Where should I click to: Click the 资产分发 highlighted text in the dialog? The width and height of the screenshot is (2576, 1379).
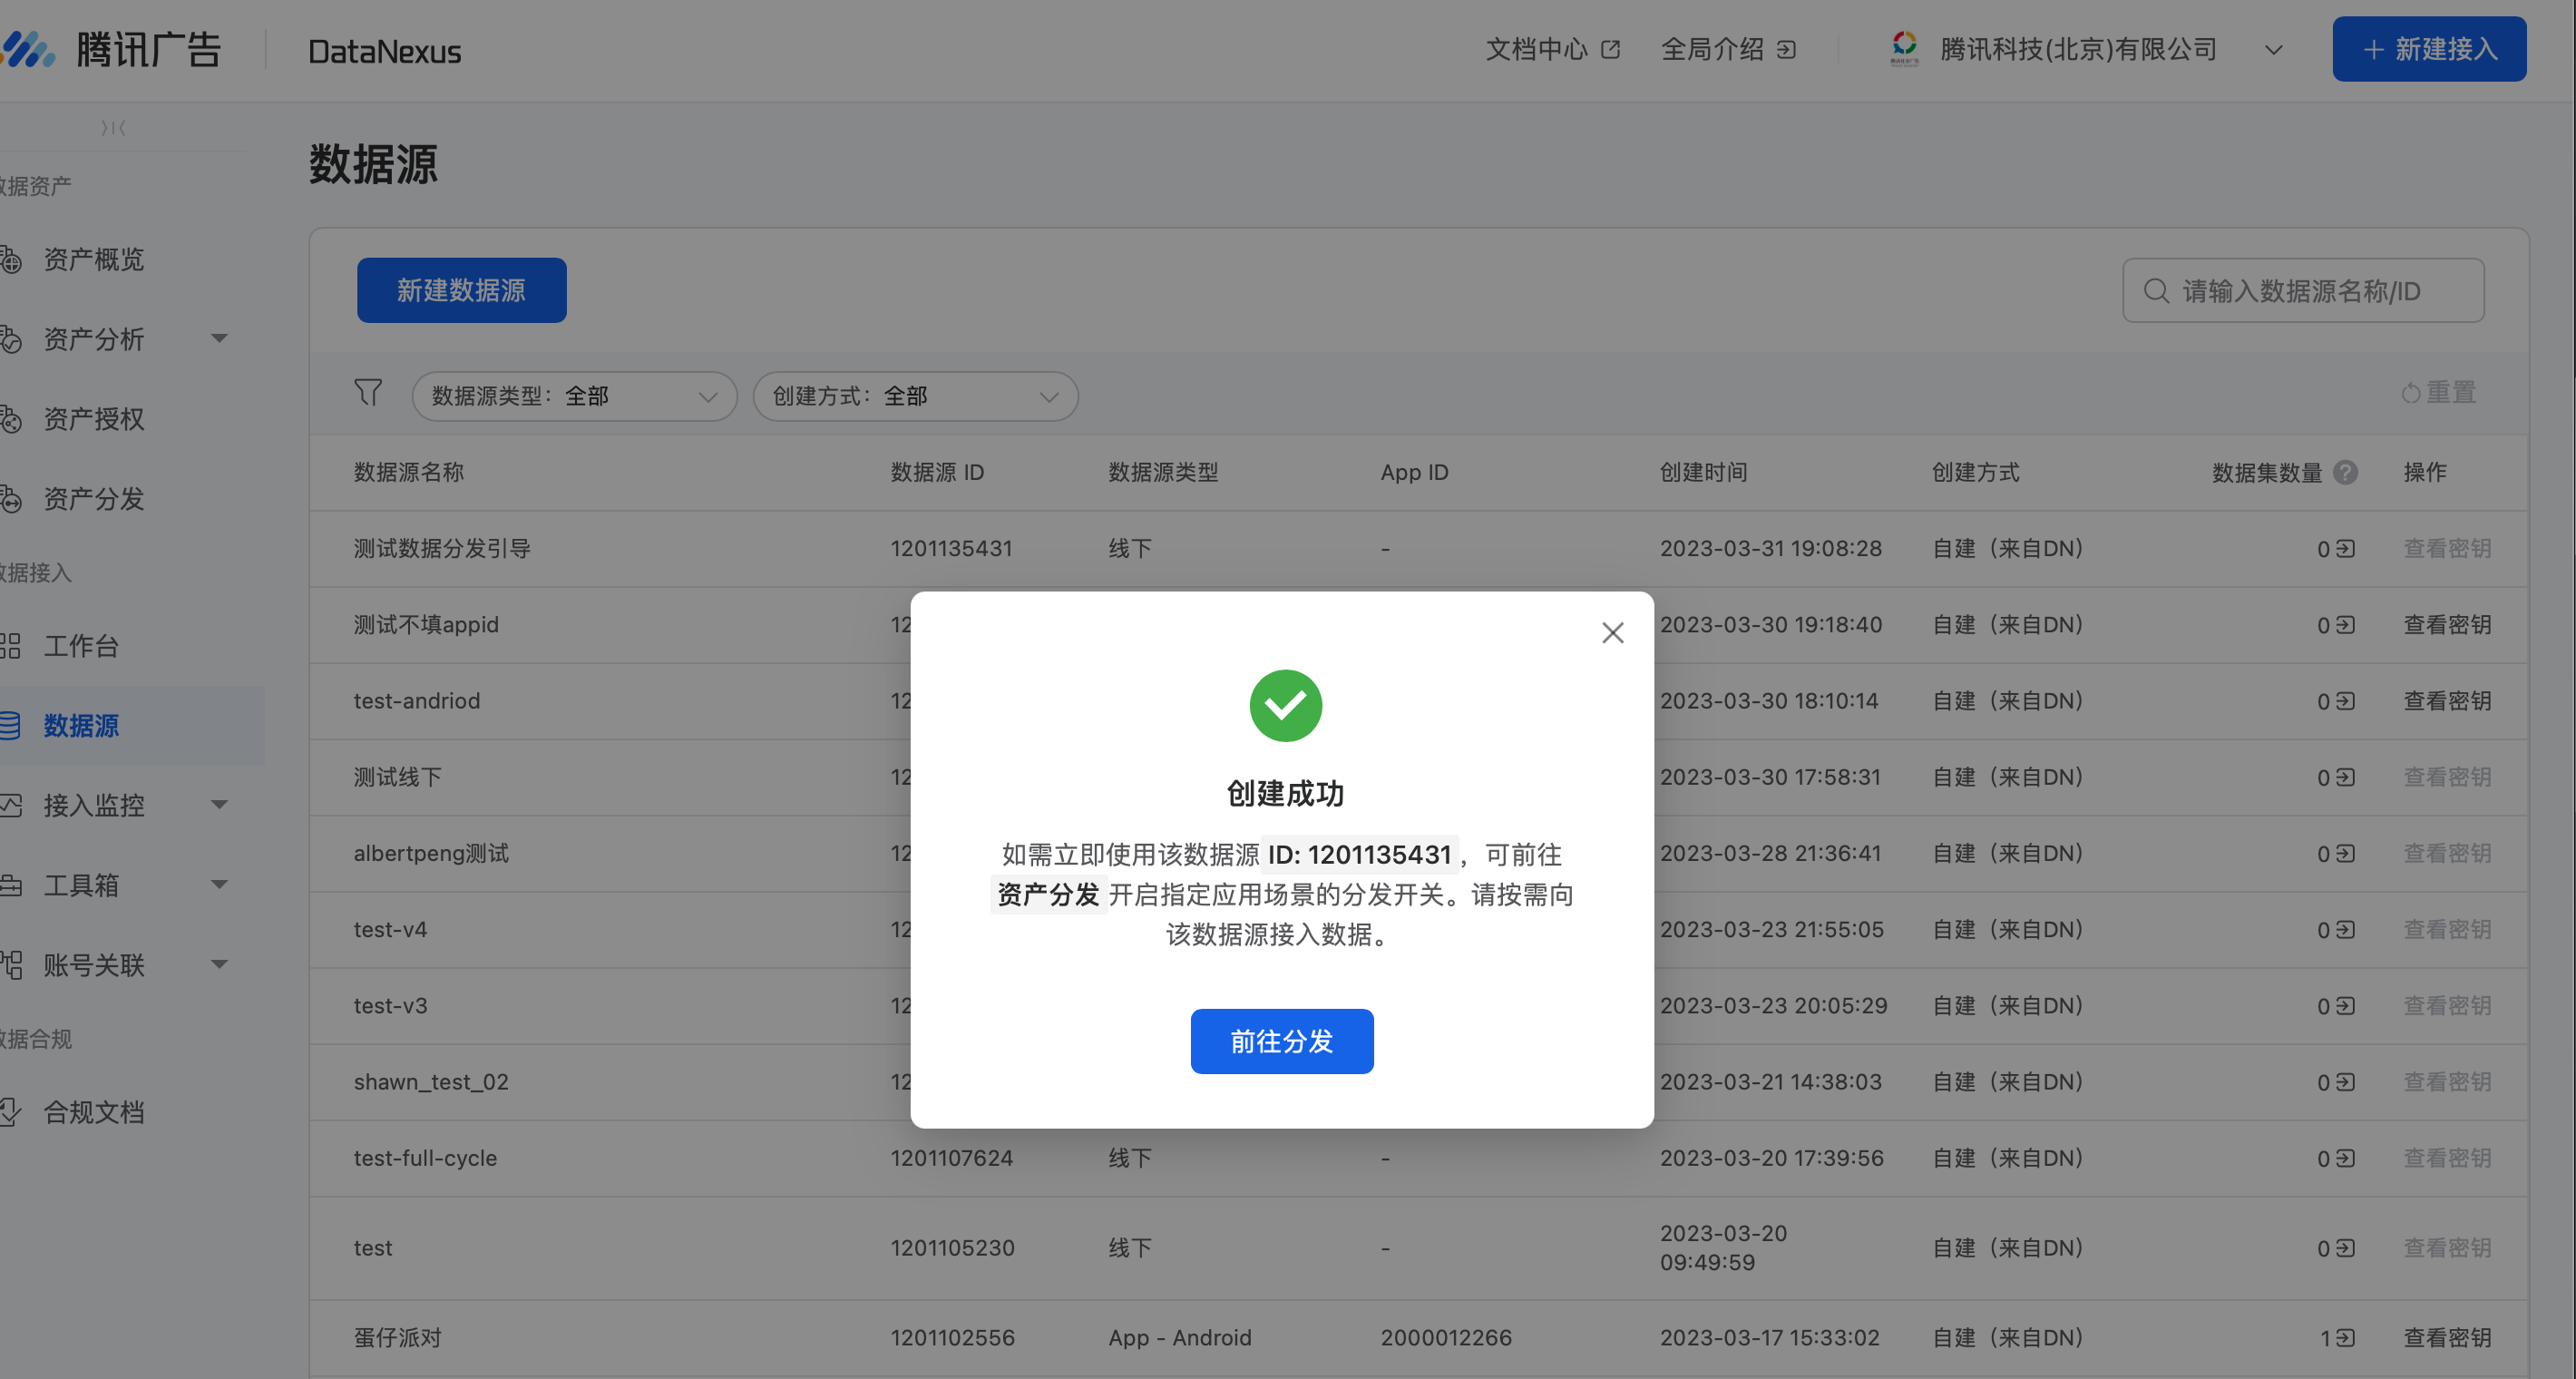1048,894
